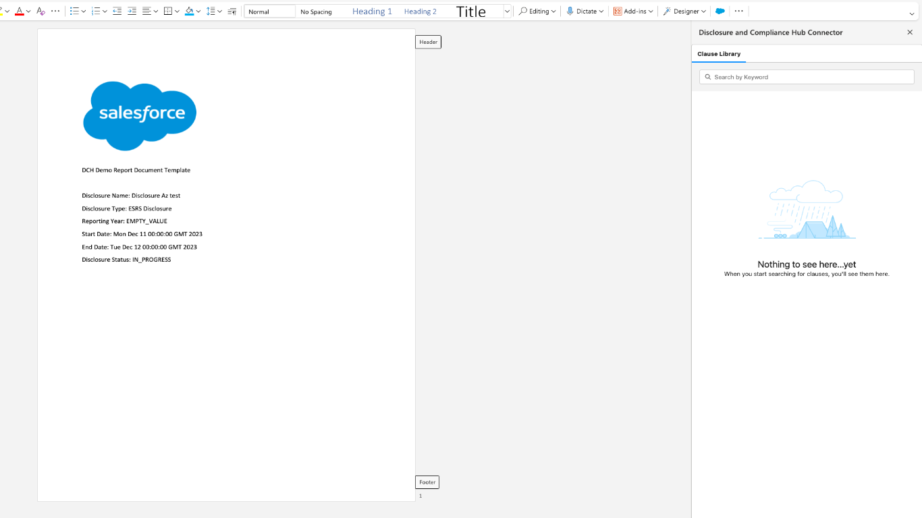The image size is (922, 518).
Task: Click the Salesforce cloud add-in icon
Action: 720,11
